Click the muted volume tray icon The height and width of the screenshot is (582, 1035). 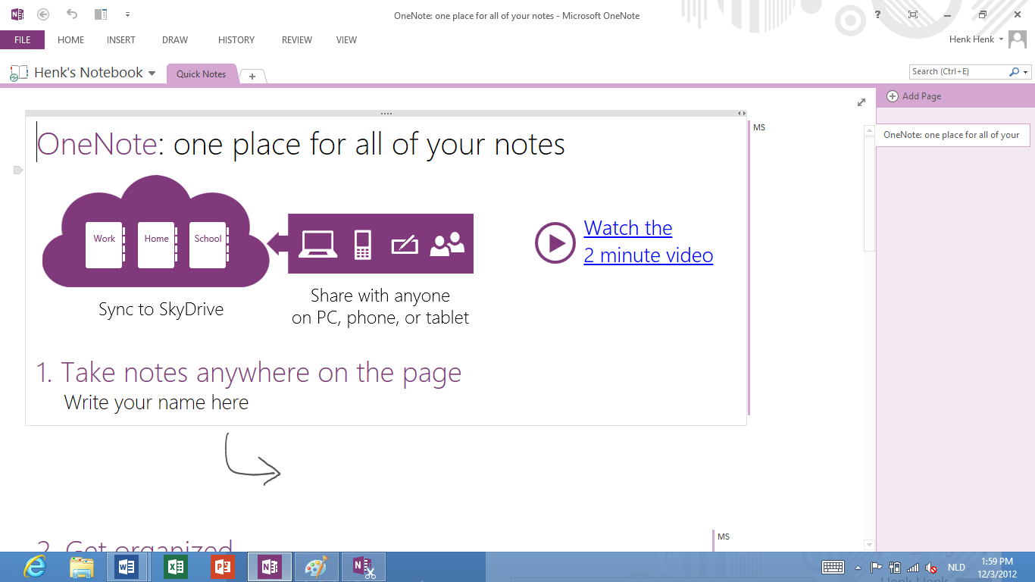point(931,568)
